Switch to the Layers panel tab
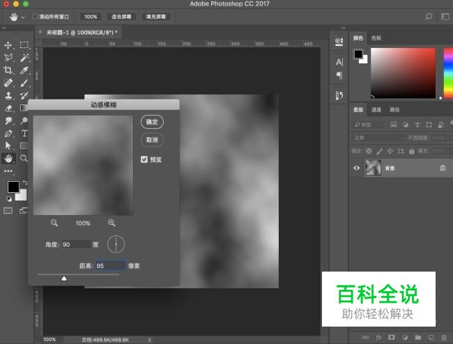The image size is (453, 344). 358,109
